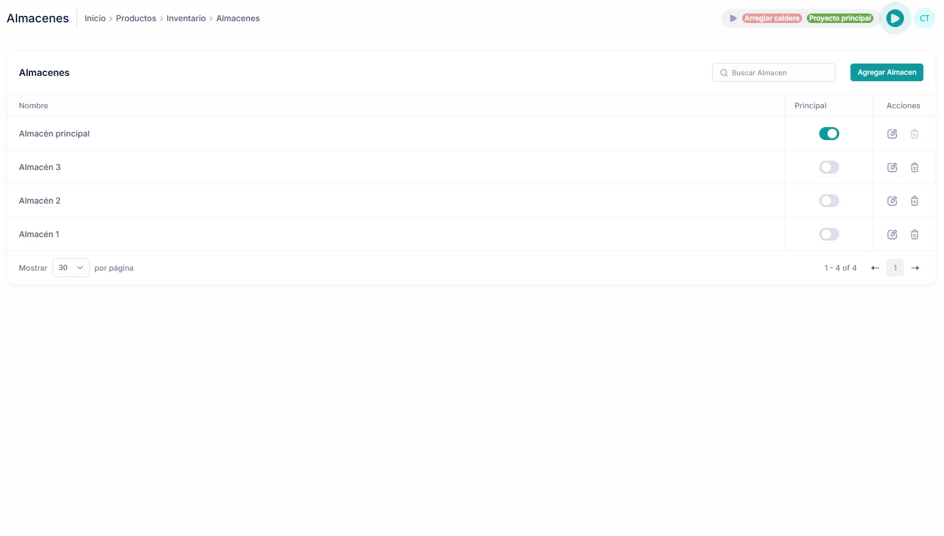Edit the Almacén principal row
The width and height of the screenshot is (944, 536).
coord(892,134)
